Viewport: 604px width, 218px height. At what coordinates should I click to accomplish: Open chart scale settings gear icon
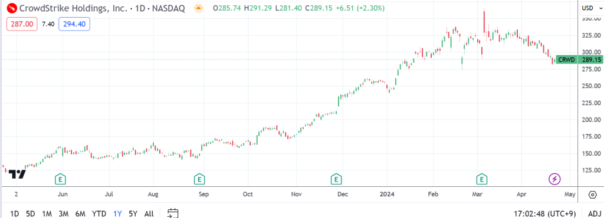[x=592, y=194]
